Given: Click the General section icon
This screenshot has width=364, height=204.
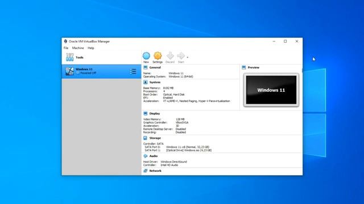Looking at the screenshot, I should (146, 67).
